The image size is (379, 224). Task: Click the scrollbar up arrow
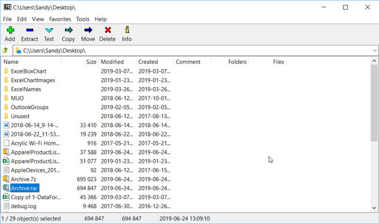(x=374, y=61)
